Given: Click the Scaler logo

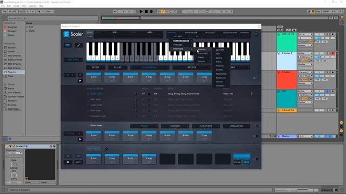Looking at the screenshot, I should [73, 34].
